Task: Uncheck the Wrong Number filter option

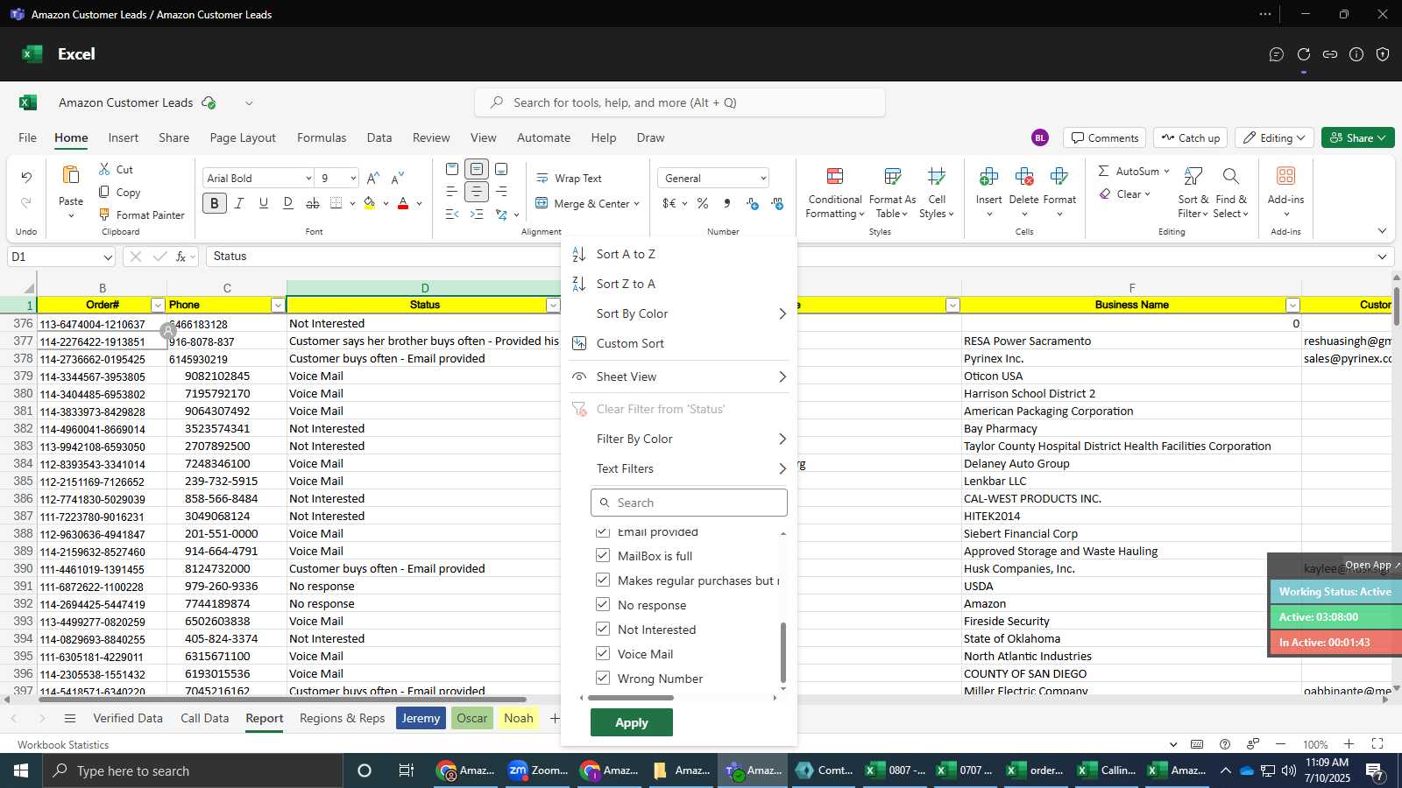Action: pos(603,678)
